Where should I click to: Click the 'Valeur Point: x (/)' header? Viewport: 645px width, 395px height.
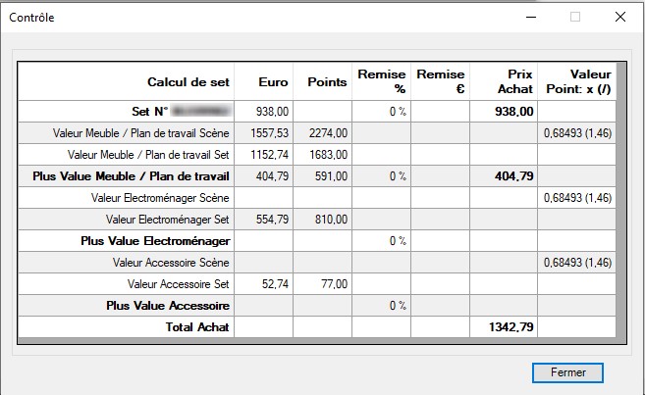tap(576, 81)
